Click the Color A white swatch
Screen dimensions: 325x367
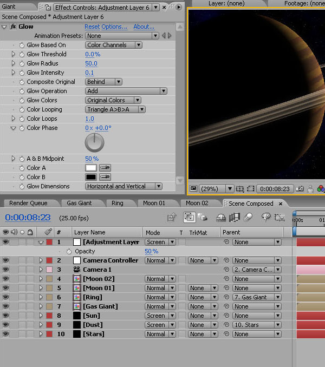pos(91,168)
